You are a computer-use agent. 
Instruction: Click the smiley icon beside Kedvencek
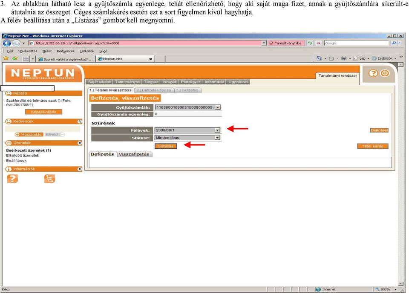(9, 121)
